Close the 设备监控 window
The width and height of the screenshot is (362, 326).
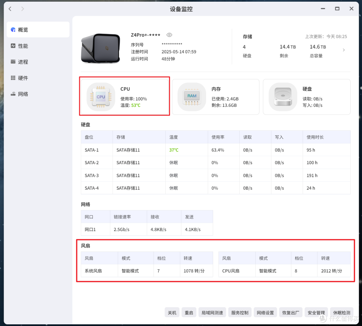pyautogui.click(x=351, y=8)
